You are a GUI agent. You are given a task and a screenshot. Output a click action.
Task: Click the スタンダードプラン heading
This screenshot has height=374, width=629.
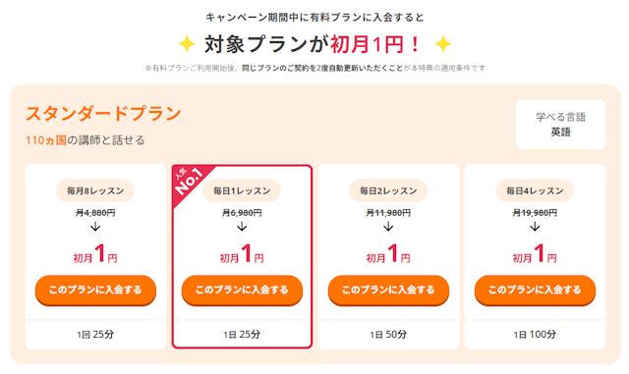tap(103, 114)
